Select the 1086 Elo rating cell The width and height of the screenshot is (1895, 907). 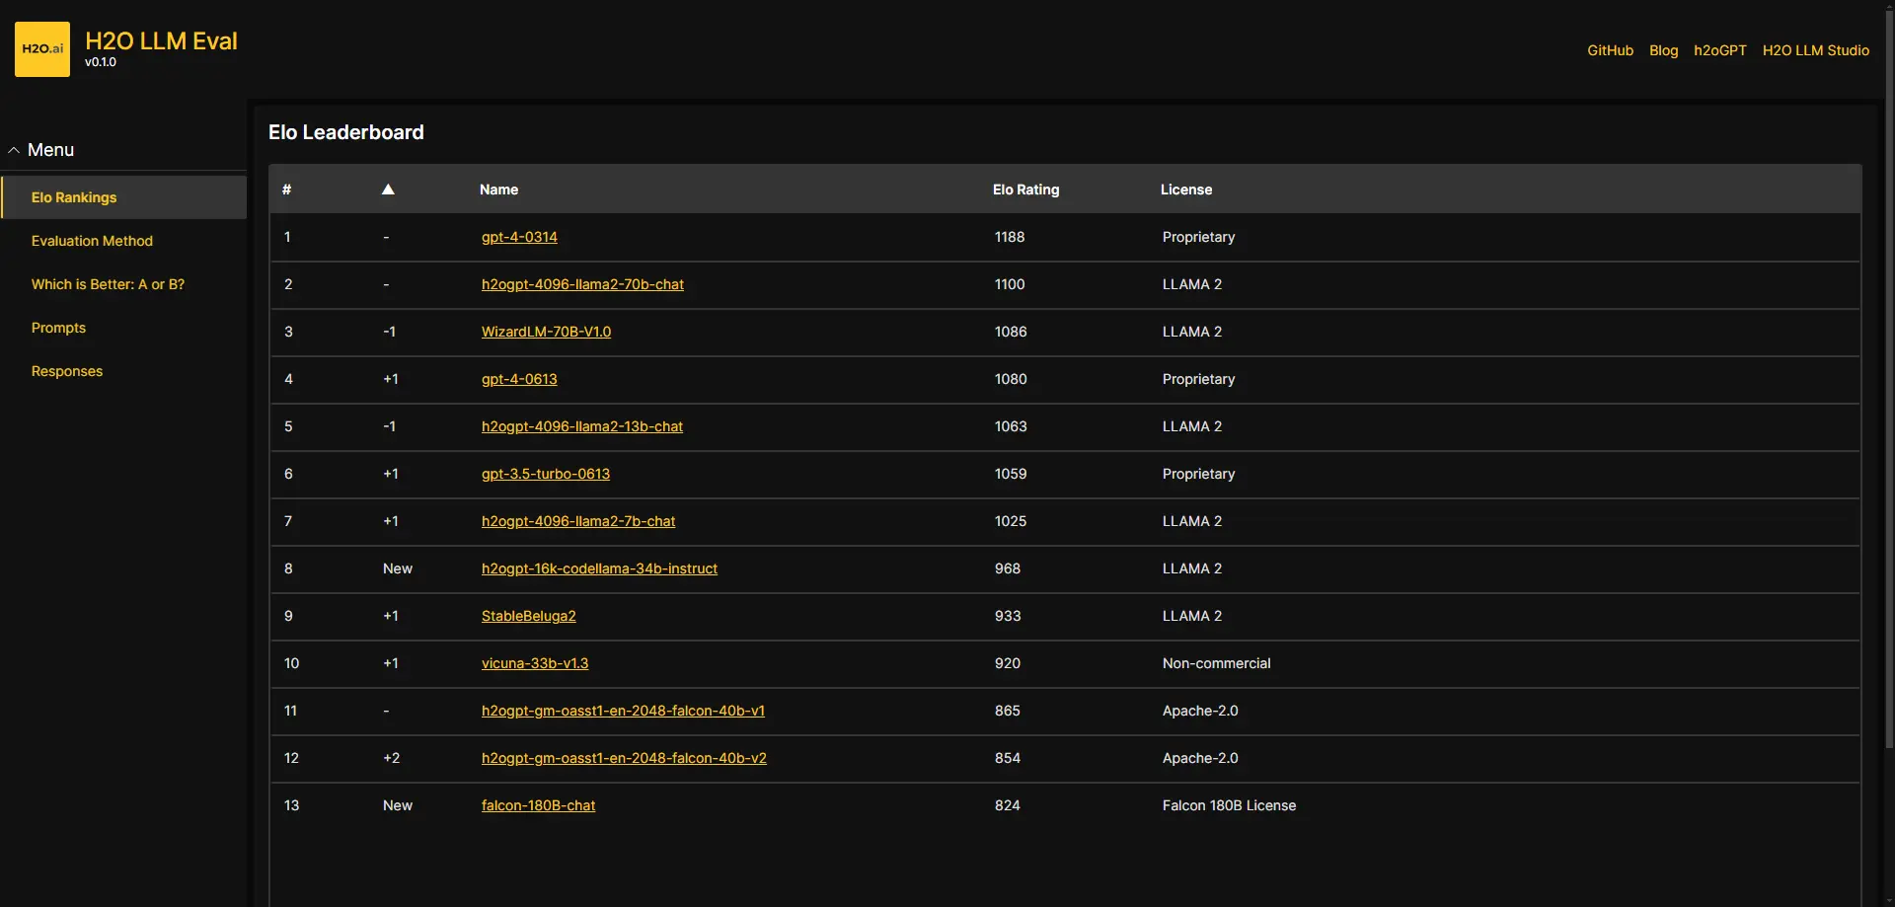pyautogui.click(x=1011, y=332)
